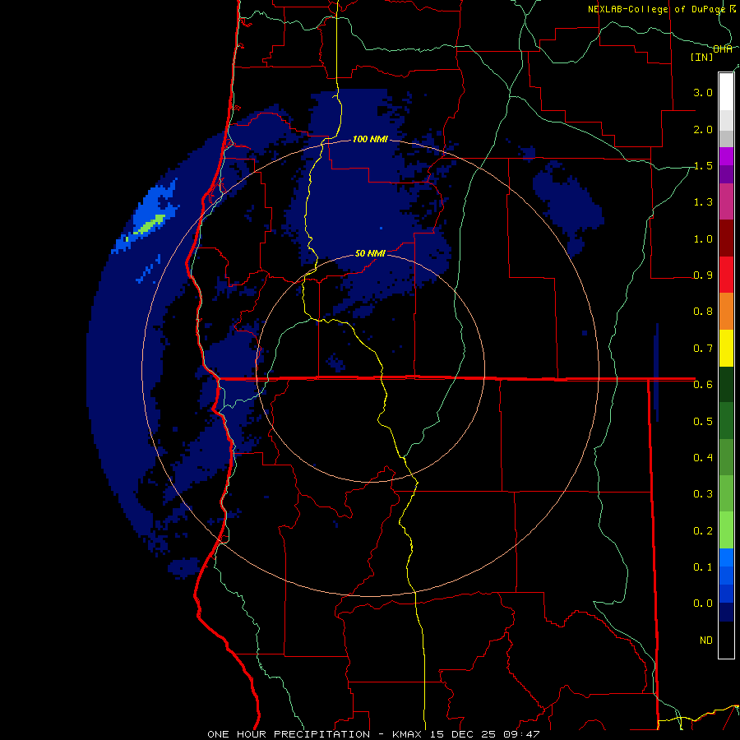The height and width of the screenshot is (740, 740).
Task: Click the 1.0 legend value
Action: [703, 238]
